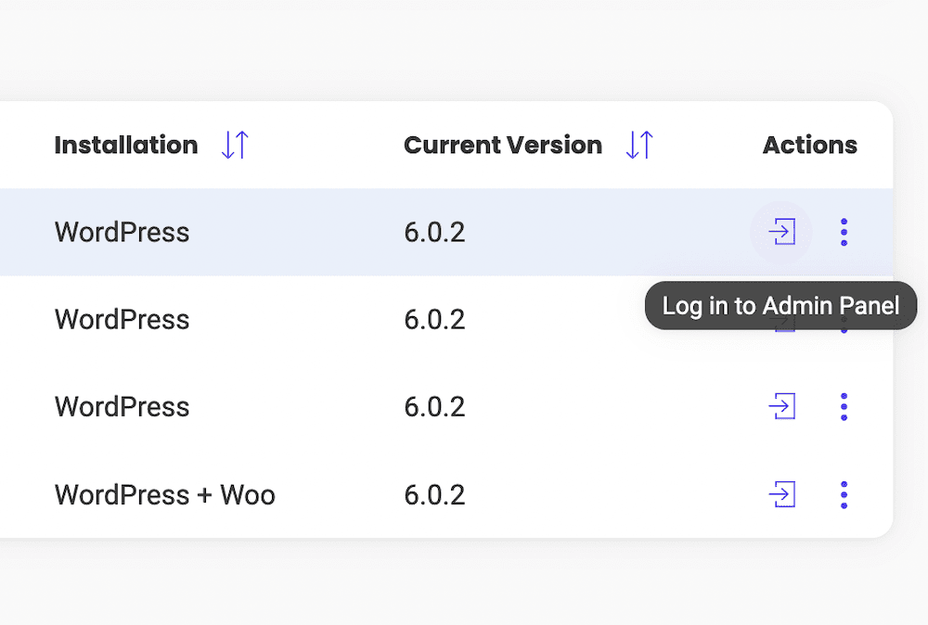The width and height of the screenshot is (928, 625).
Task: Sort the table by Installation column arrows
Action: (x=235, y=145)
